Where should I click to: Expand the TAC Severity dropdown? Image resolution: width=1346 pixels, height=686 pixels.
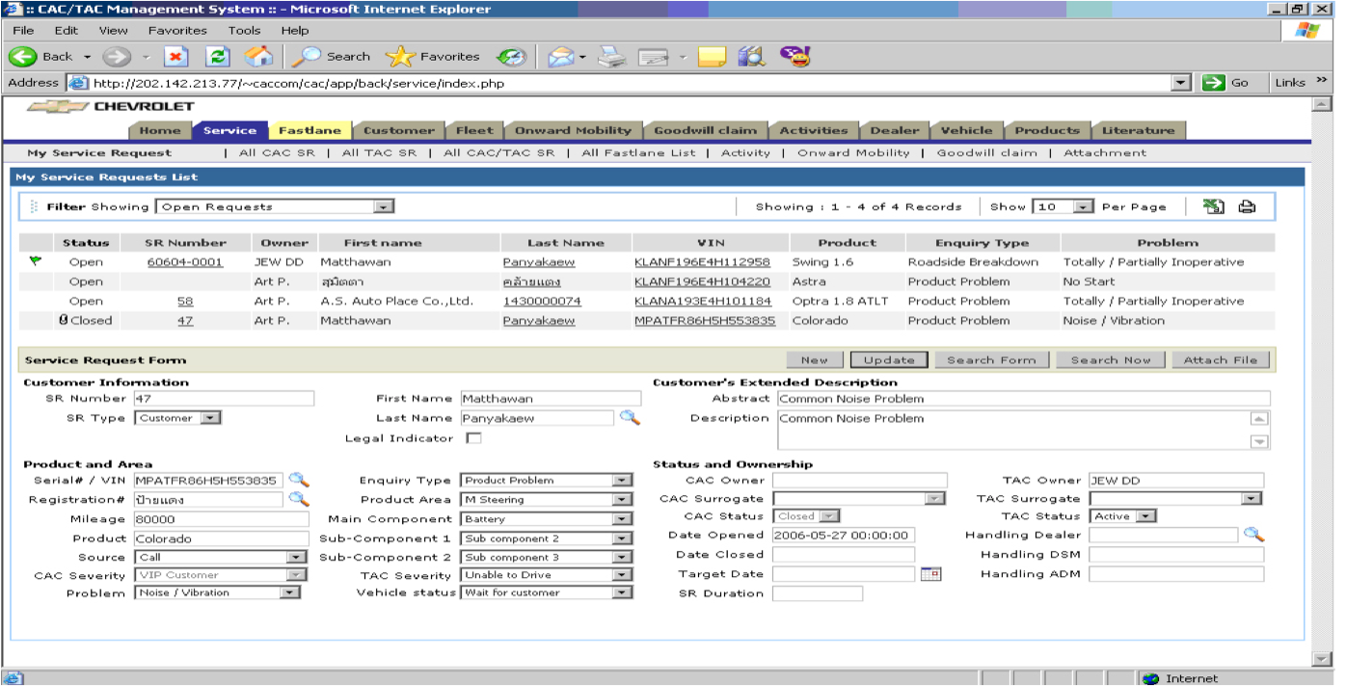click(547, 574)
